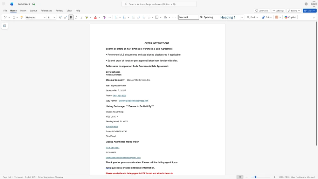Click the search tools and help box
This screenshot has height=179, width=318.
(159, 4)
